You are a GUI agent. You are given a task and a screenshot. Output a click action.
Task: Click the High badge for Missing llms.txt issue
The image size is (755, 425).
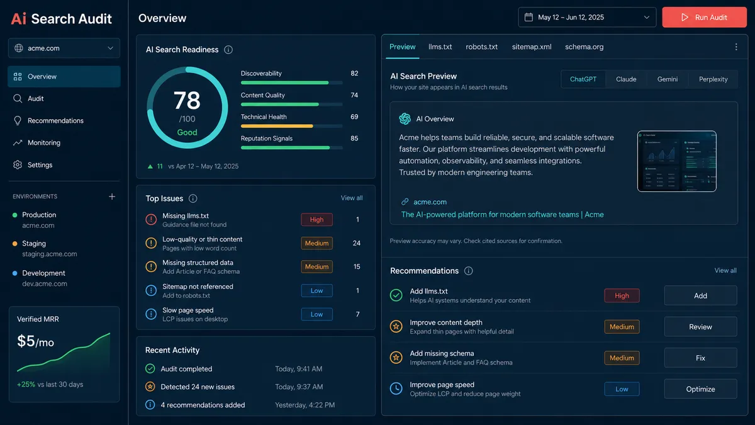(316, 220)
